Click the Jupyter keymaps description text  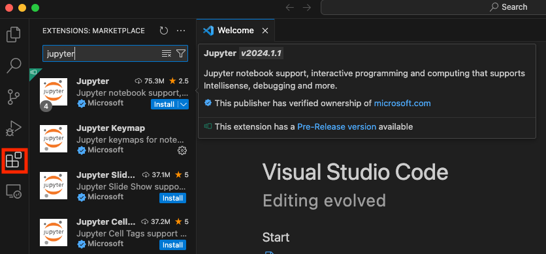[x=130, y=140]
